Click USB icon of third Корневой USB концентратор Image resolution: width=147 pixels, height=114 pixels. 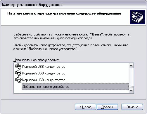[18, 80]
